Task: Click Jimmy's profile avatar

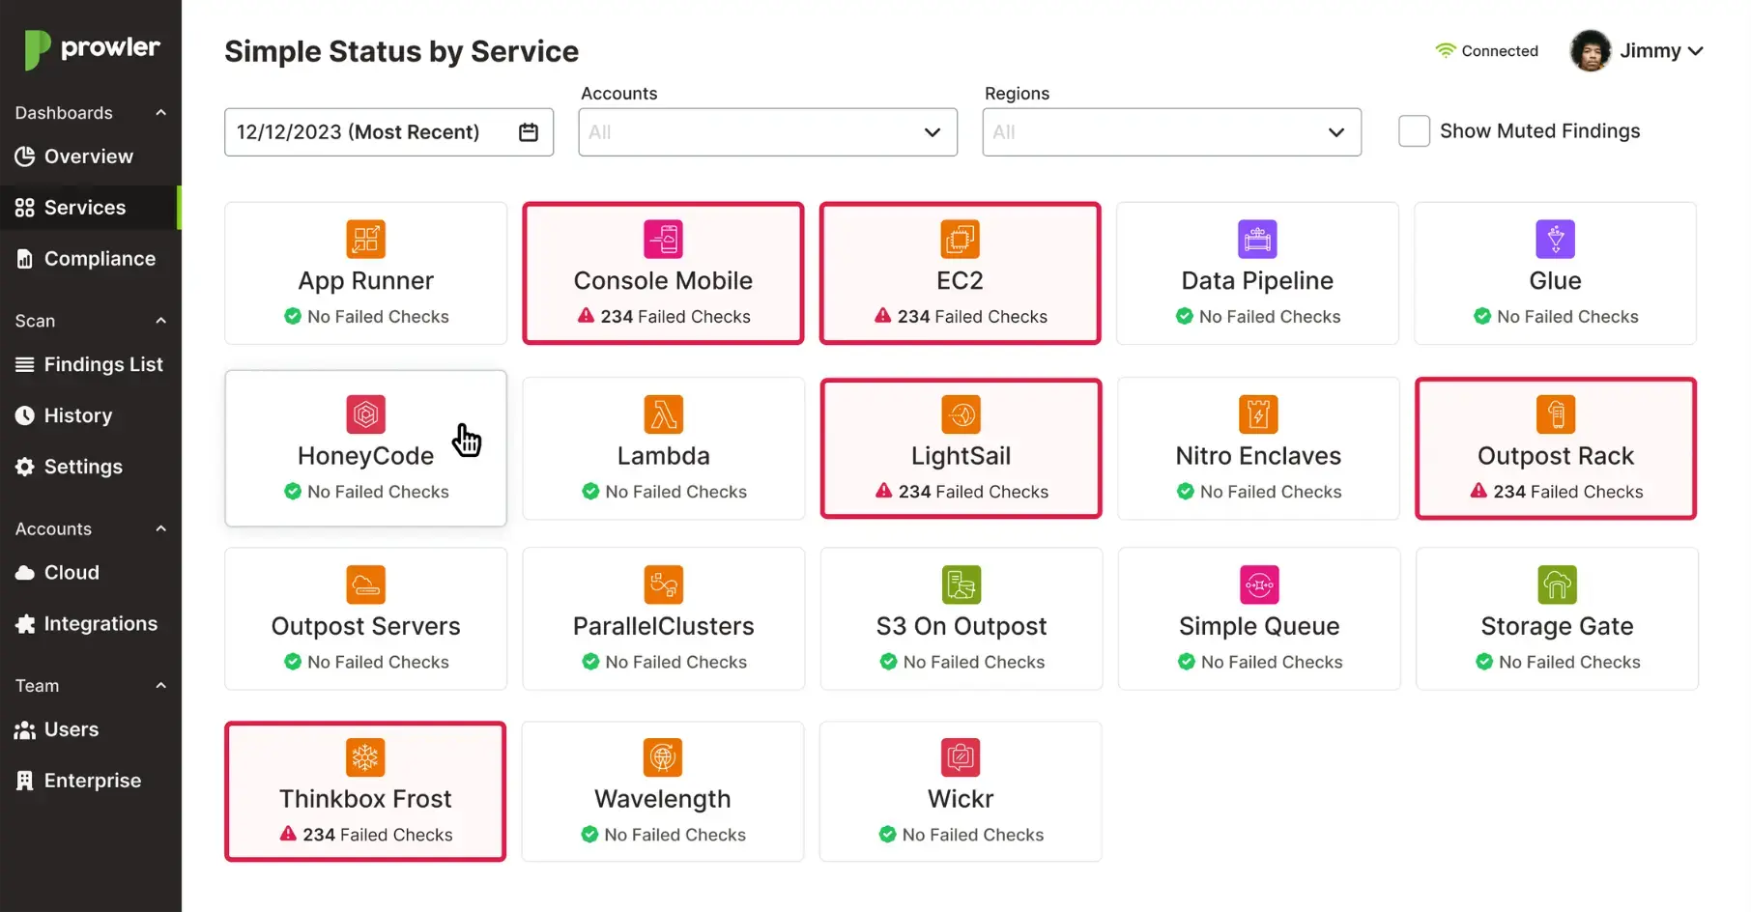Action: click(x=1590, y=51)
